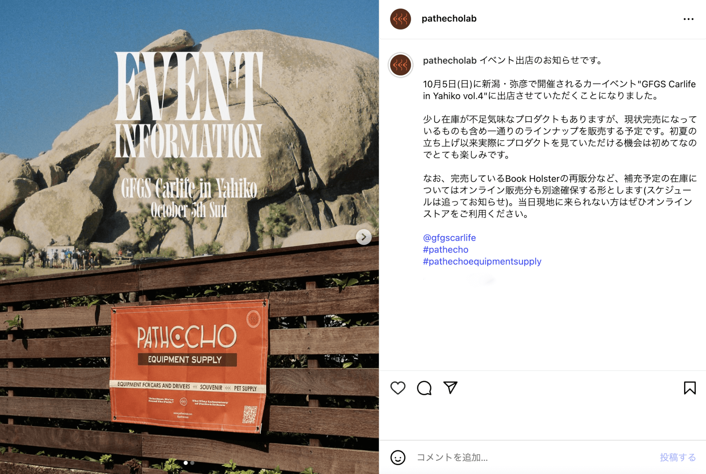Open the #pathechoequipmentsupply hashtag

(x=482, y=261)
